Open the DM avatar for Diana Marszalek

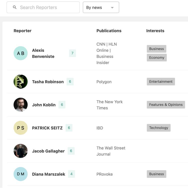pos(21,174)
